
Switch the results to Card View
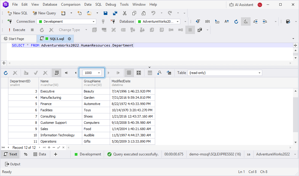pyautogui.click(x=138, y=72)
